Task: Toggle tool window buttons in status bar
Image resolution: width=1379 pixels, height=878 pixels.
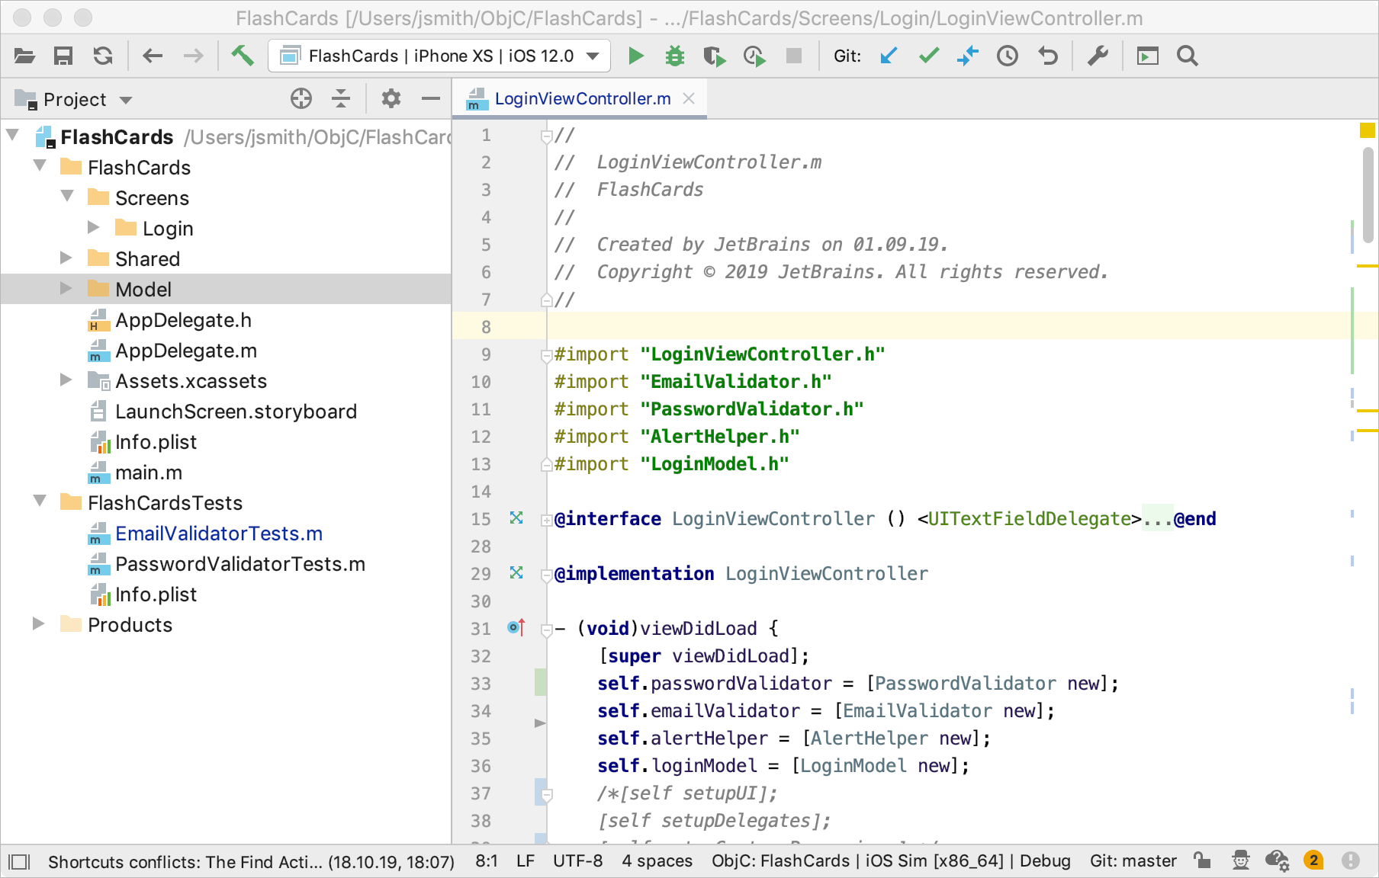Action: (x=19, y=862)
